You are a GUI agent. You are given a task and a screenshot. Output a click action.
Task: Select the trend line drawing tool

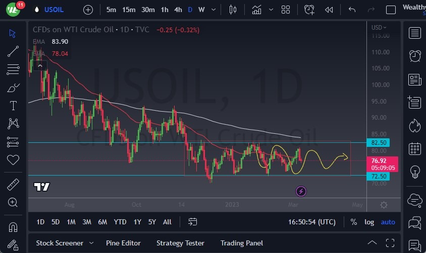tap(13, 51)
